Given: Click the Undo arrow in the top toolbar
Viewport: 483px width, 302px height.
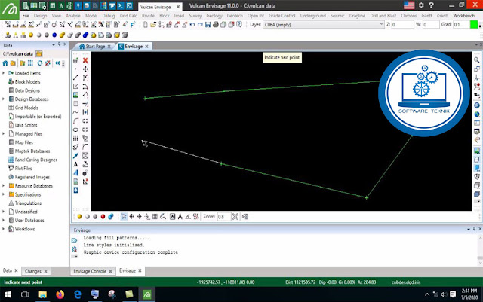Looking at the screenshot, I should pos(192,25).
